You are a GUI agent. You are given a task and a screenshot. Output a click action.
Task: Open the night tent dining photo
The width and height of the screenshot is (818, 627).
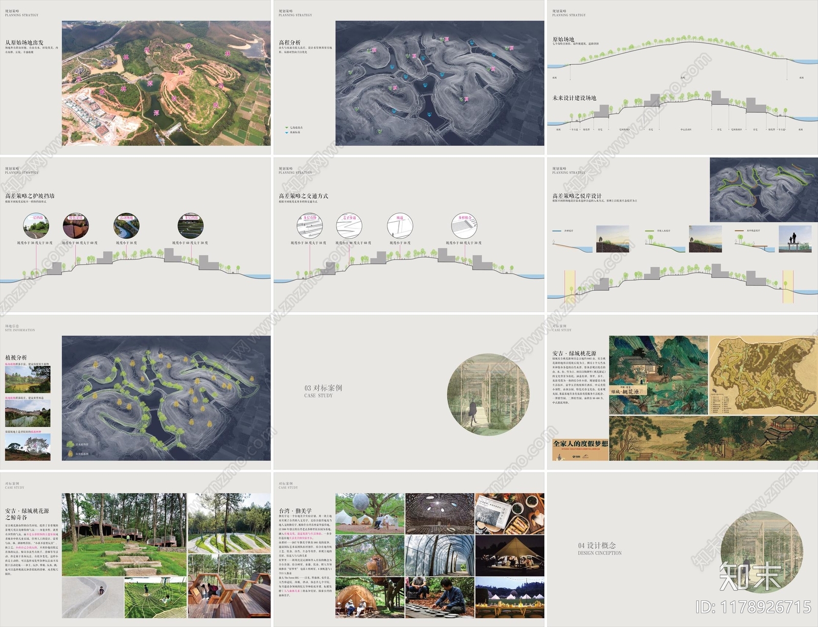pyautogui.click(x=510, y=555)
